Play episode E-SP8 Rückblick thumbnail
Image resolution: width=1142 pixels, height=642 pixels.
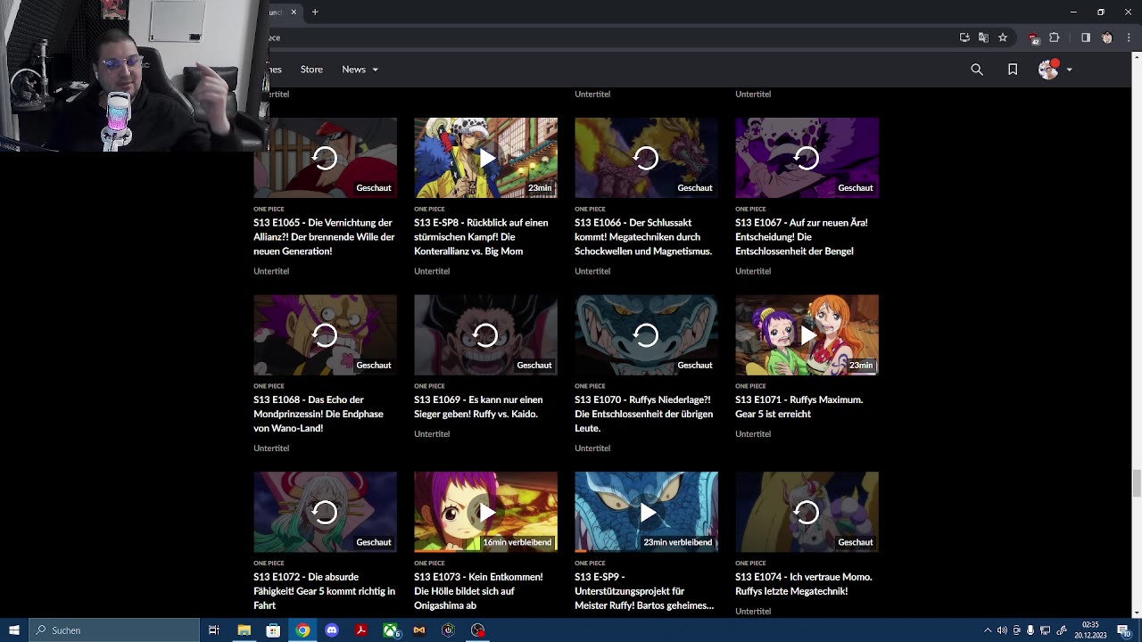pyautogui.click(x=485, y=158)
